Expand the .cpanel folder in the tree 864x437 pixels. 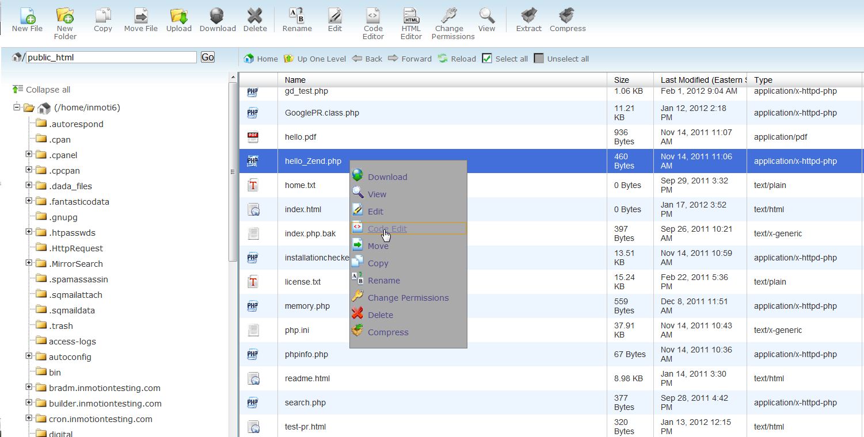[29, 155]
